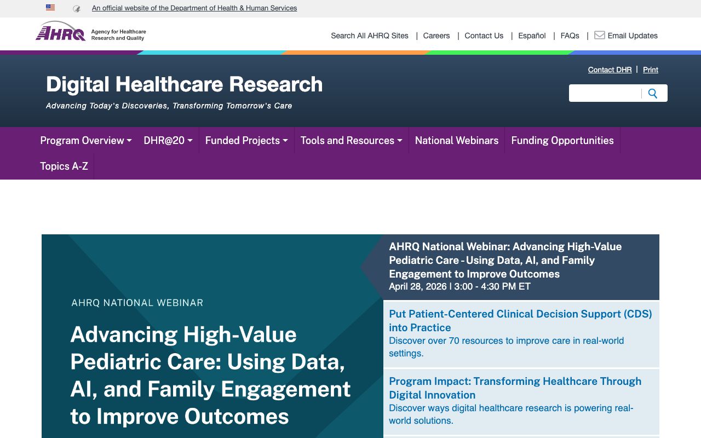Click 'Discover ways digital healthcare research' description
Screen dimensions: 701x438
point(511,414)
